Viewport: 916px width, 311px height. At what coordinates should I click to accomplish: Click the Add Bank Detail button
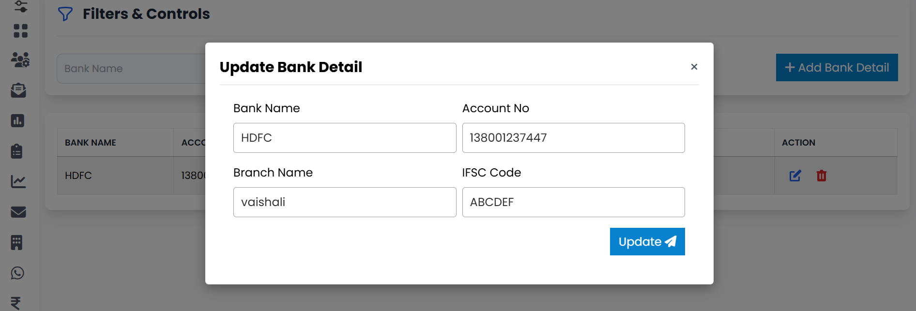(x=837, y=67)
